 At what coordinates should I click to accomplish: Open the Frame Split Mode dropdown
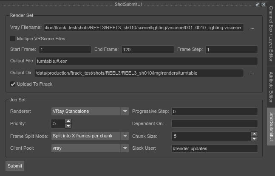(90, 136)
